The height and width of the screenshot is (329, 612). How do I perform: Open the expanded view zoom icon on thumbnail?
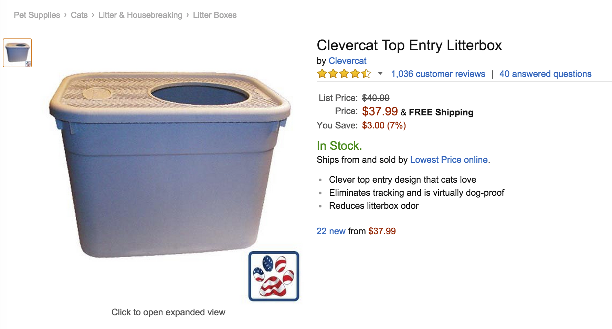click(x=28, y=64)
